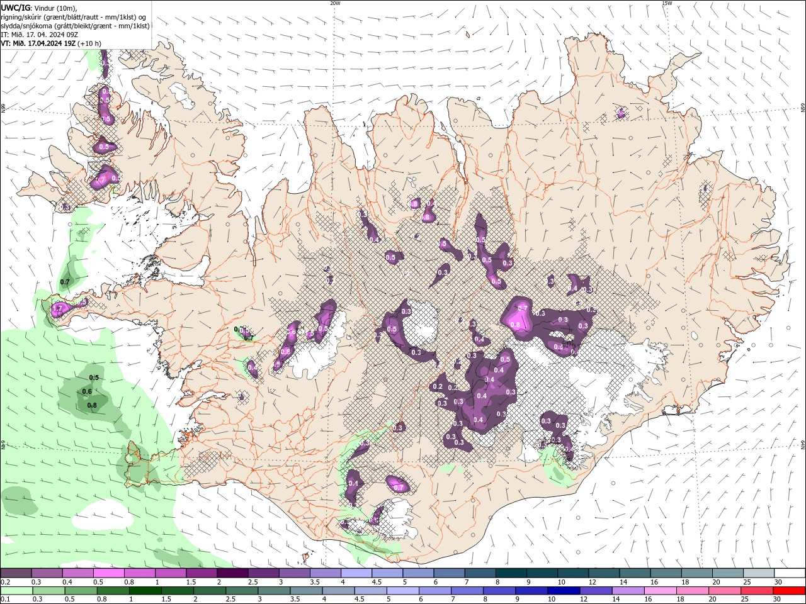Pick the snow scale swatch labeled 6

(x=449, y=573)
